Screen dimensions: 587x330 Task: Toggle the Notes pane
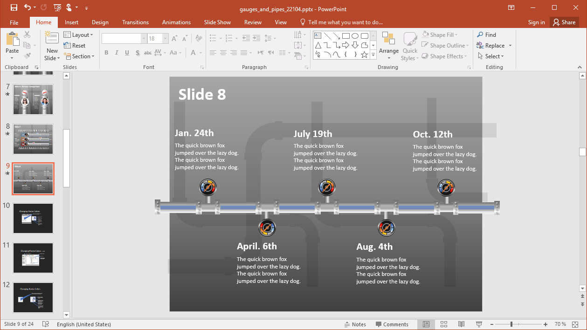(355, 324)
